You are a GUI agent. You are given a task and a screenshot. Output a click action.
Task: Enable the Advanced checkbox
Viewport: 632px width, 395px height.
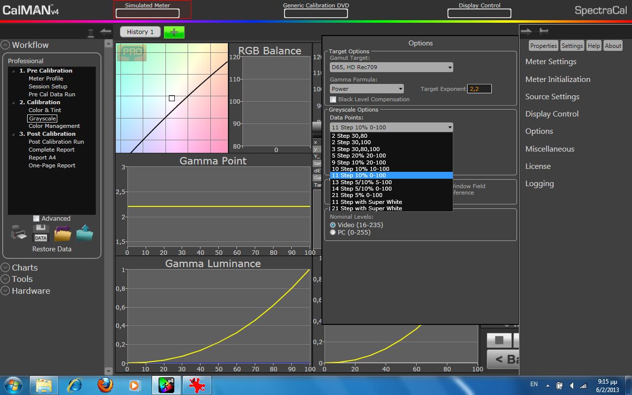click(37, 219)
